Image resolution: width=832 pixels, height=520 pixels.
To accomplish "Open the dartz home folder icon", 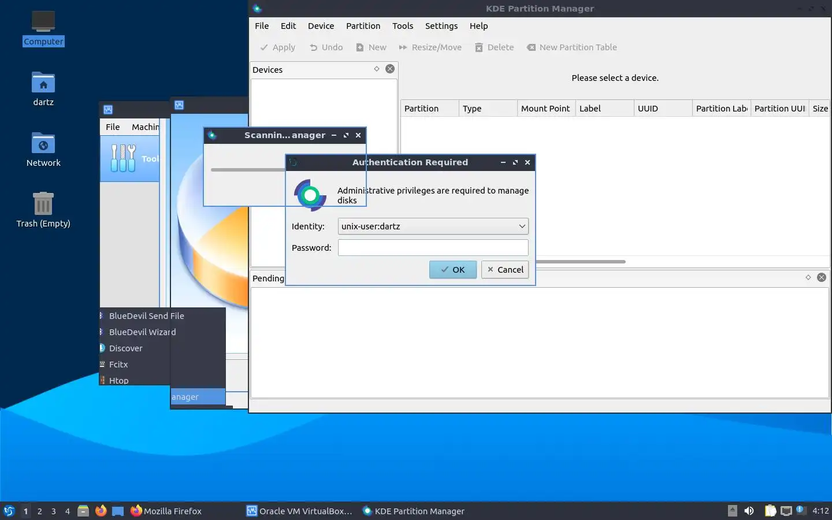I will click(43, 89).
